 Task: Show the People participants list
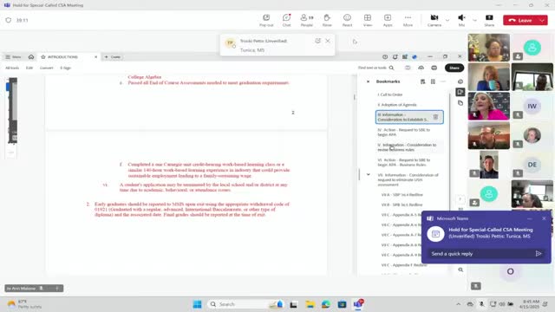tap(306, 20)
